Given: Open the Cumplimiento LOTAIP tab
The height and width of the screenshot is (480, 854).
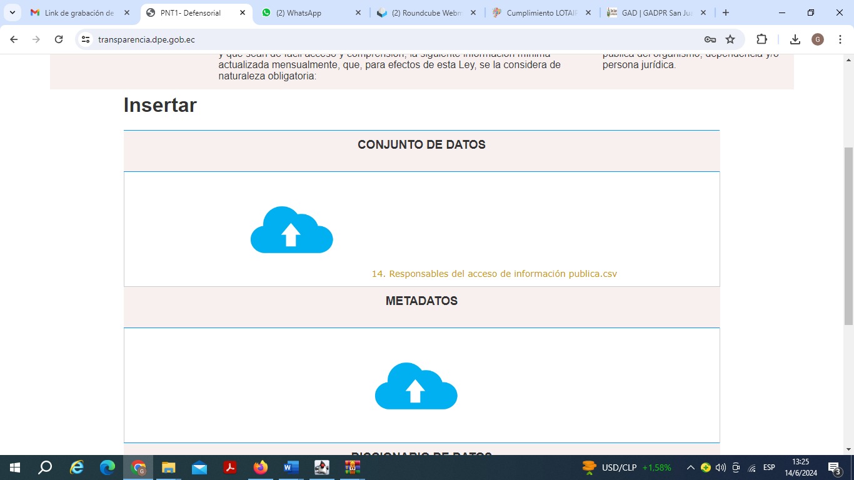Looking at the screenshot, I should click(541, 12).
